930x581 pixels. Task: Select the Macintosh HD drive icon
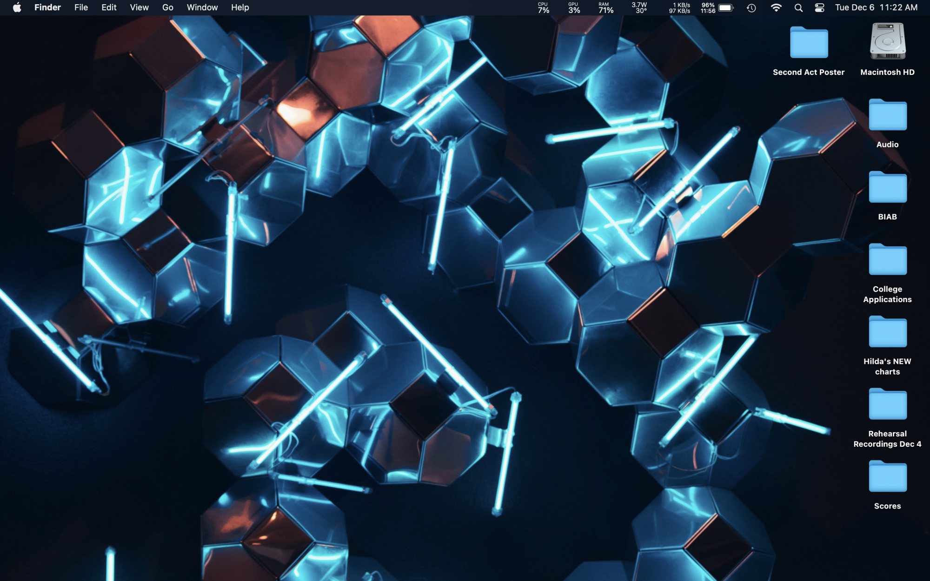pyautogui.click(x=887, y=43)
